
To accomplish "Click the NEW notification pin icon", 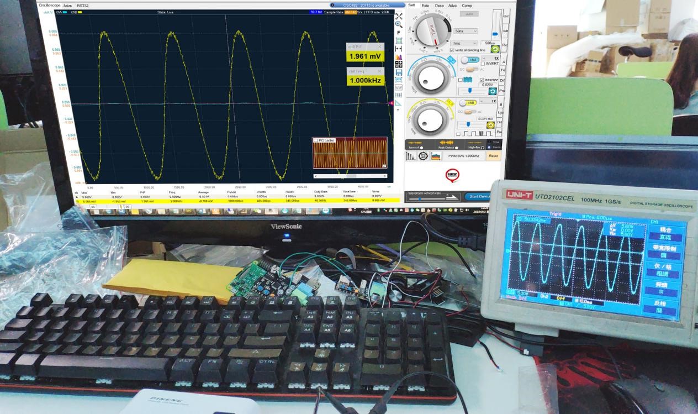I will (x=452, y=175).
